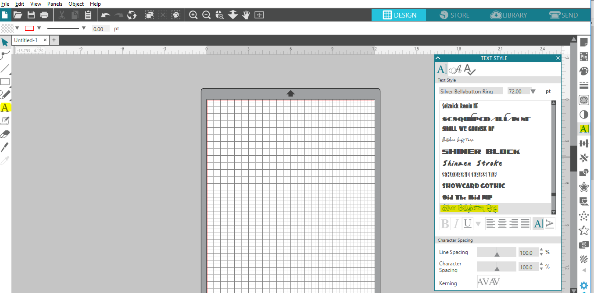Click the Undo arrow icon
594x293 pixels.
105,15
